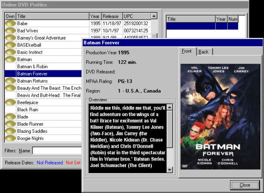Click the region value 1 - U.S.A., Canada

[x=139, y=91]
